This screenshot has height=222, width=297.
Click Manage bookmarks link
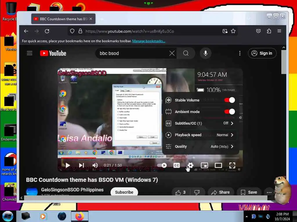[x=149, y=41]
